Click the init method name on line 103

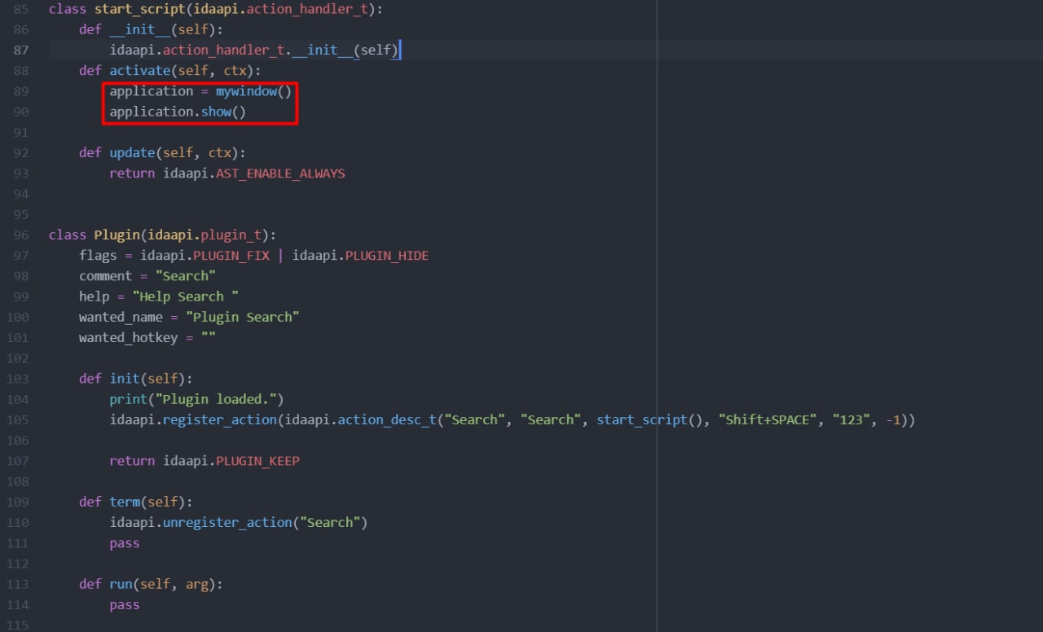[x=125, y=379]
